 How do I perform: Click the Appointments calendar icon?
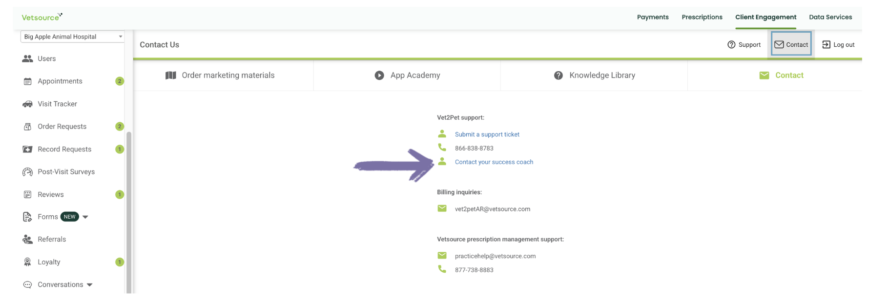coord(27,81)
